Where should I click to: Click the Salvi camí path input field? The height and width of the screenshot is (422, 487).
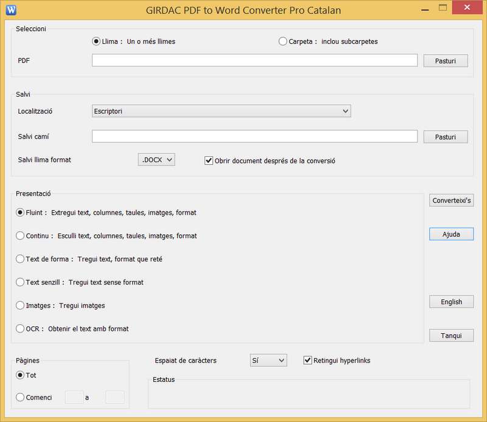pos(254,136)
